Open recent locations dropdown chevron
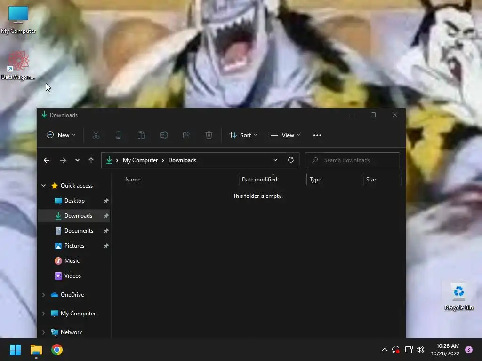Image resolution: width=482 pixels, height=361 pixels. (x=77, y=160)
